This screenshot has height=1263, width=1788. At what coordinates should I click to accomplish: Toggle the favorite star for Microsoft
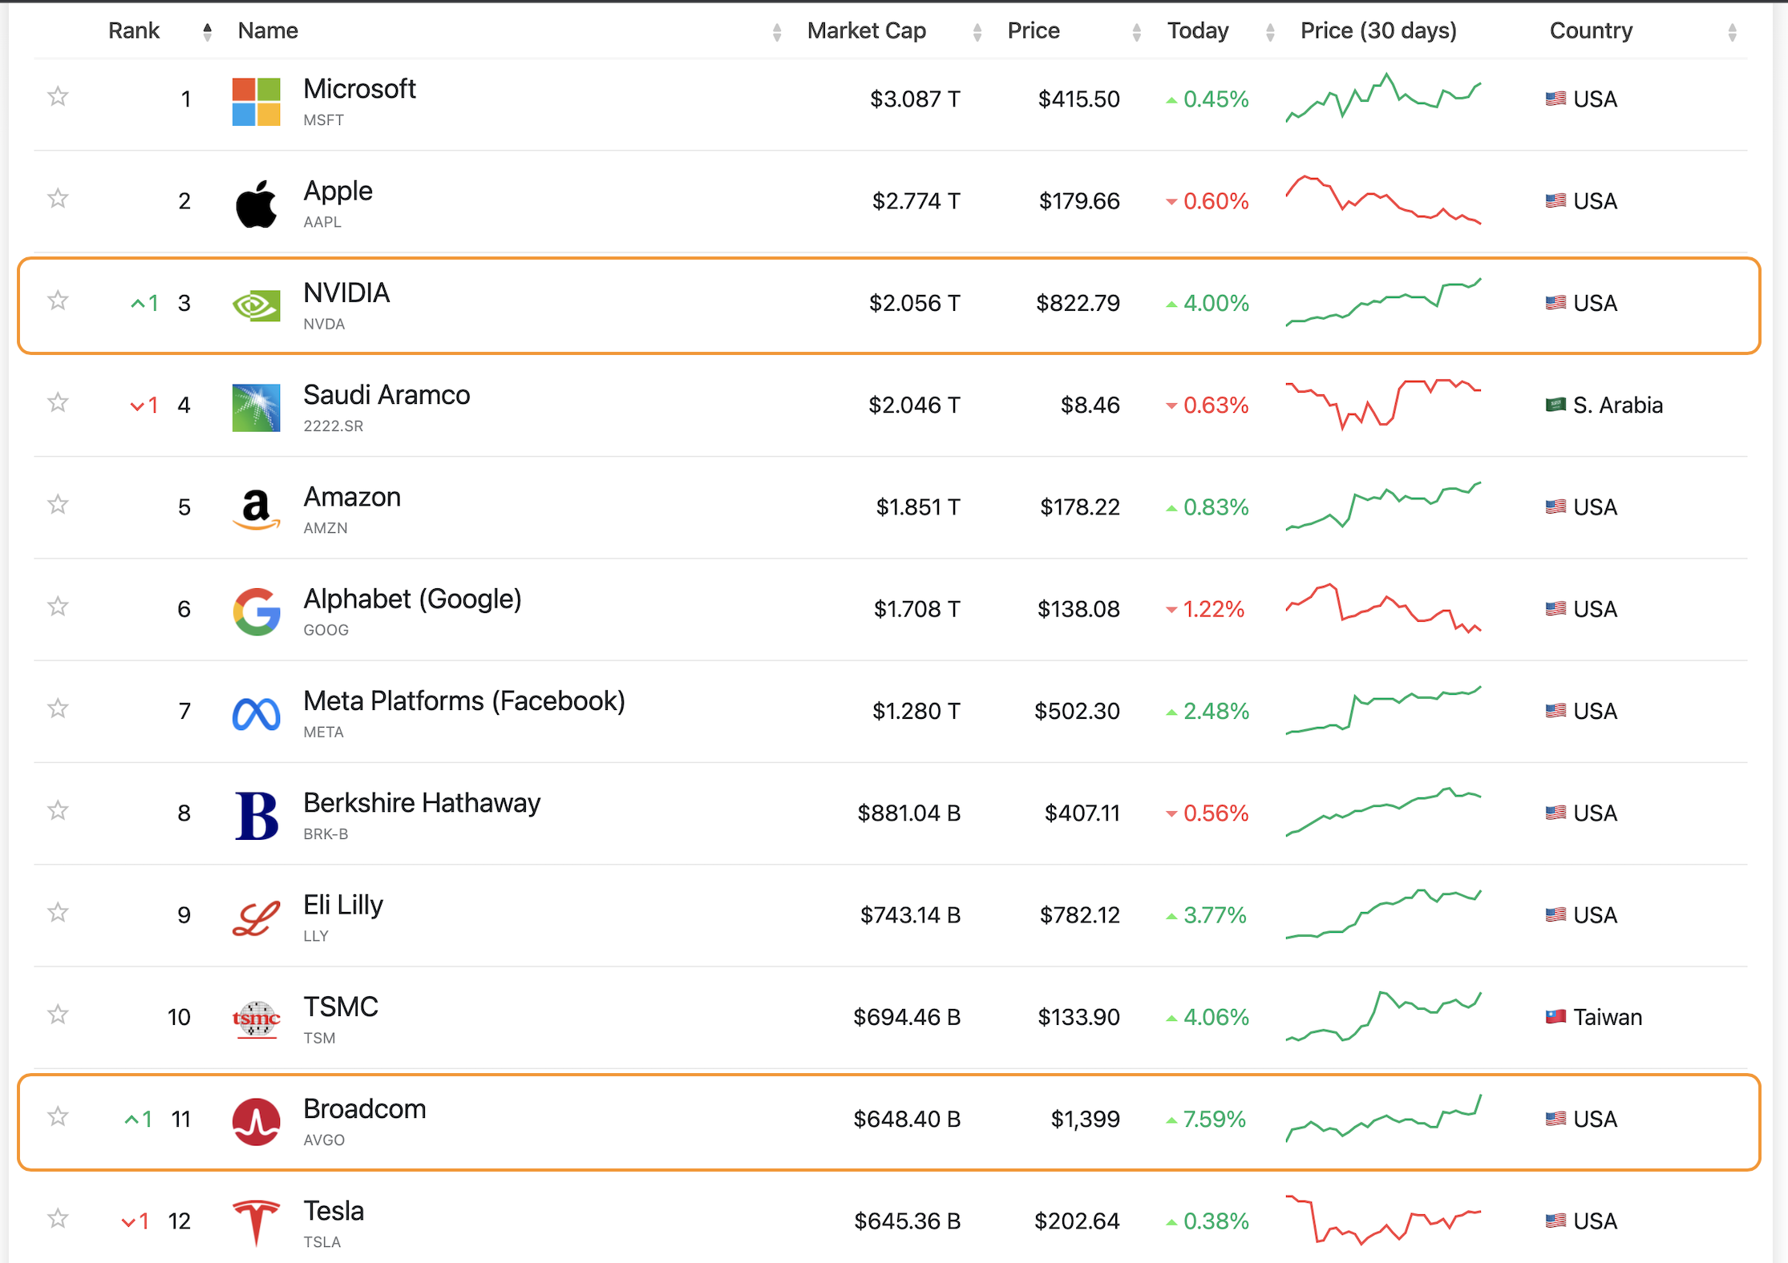(x=58, y=97)
